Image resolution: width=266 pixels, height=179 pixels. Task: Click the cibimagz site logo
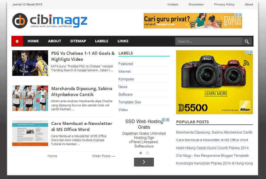click(x=50, y=21)
